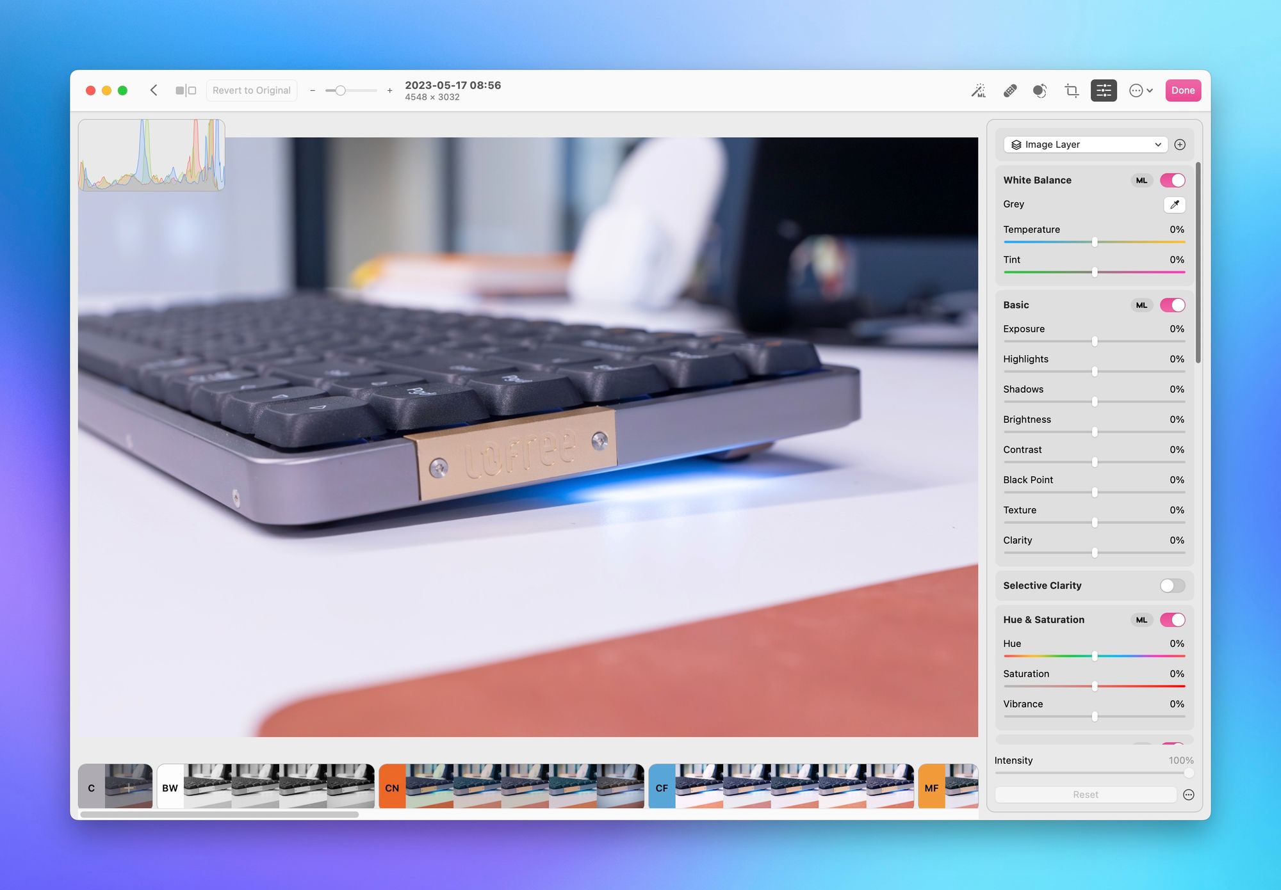1281x890 pixels.
Task: Apply ML to the Basic adjustments
Action: click(1141, 305)
